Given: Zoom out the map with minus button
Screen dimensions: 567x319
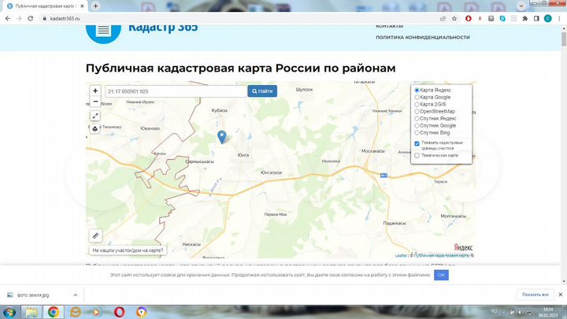Looking at the screenshot, I should 95,102.
